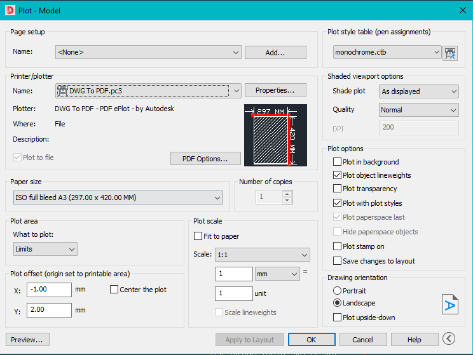
Task: Open printer Properties button
Action: click(275, 90)
